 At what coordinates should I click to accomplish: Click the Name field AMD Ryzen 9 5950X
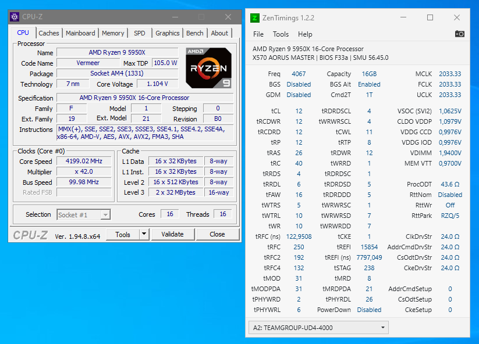[x=117, y=52]
